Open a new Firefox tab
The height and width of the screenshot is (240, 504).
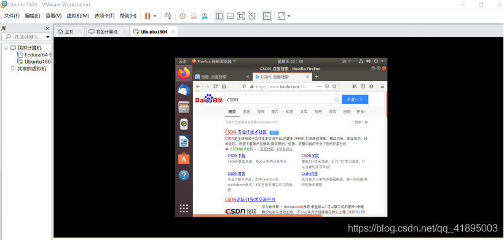(317, 77)
